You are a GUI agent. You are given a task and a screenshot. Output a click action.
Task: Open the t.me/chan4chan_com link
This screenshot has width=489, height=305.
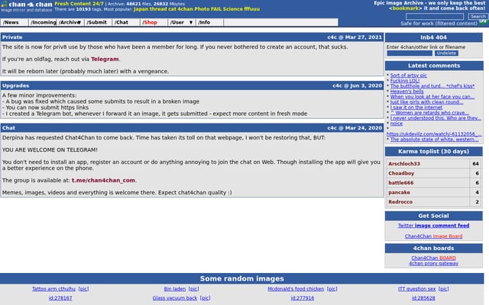[103, 181]
